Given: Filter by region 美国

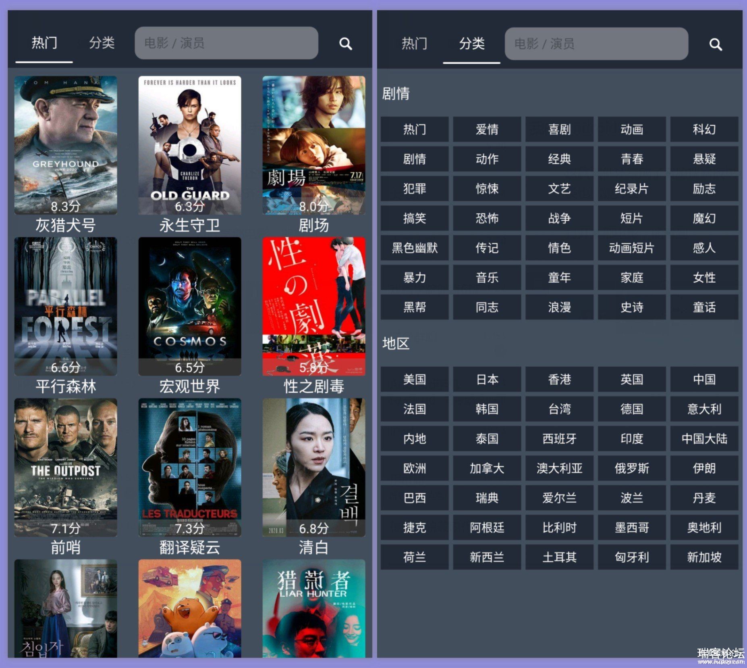Looking at the screenshot, I should point(415,379).
